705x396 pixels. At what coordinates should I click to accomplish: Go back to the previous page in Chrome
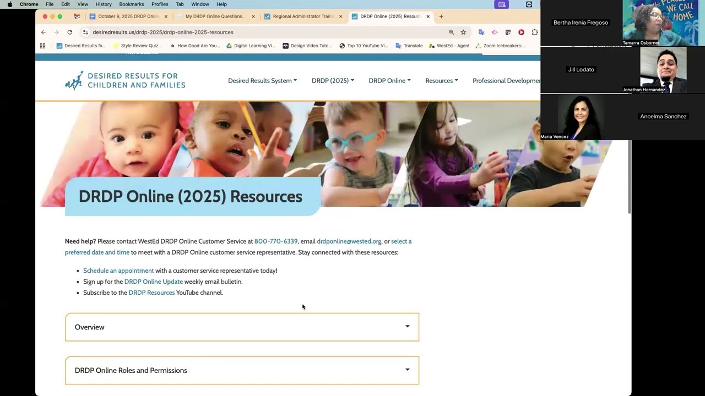click(44, 32)
